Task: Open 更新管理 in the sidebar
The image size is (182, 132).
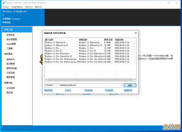Action: tap(11, 77)
